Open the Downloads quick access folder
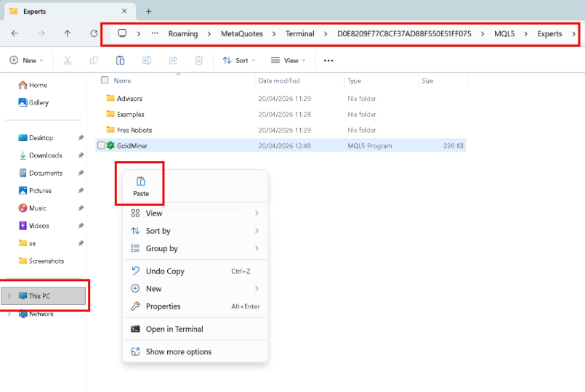 pyautogui.click(x=45, y=155)
